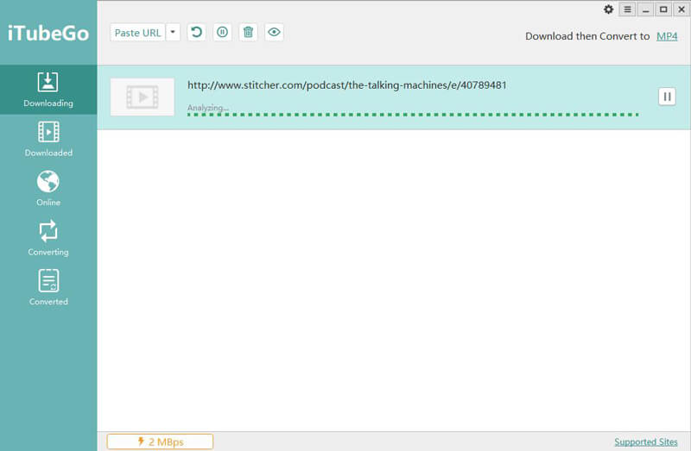Click the video thumbnail placeholder
This screenshot has height=451, width=691.
tap(142, 97)
